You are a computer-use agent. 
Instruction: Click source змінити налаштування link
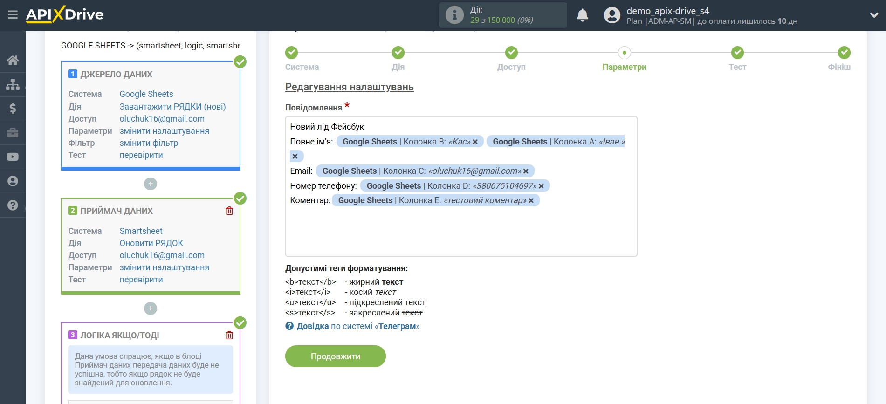click(164, 131)
